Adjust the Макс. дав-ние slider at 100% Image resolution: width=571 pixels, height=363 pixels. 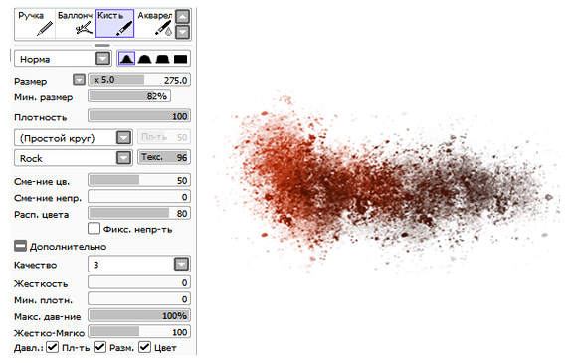139,315
